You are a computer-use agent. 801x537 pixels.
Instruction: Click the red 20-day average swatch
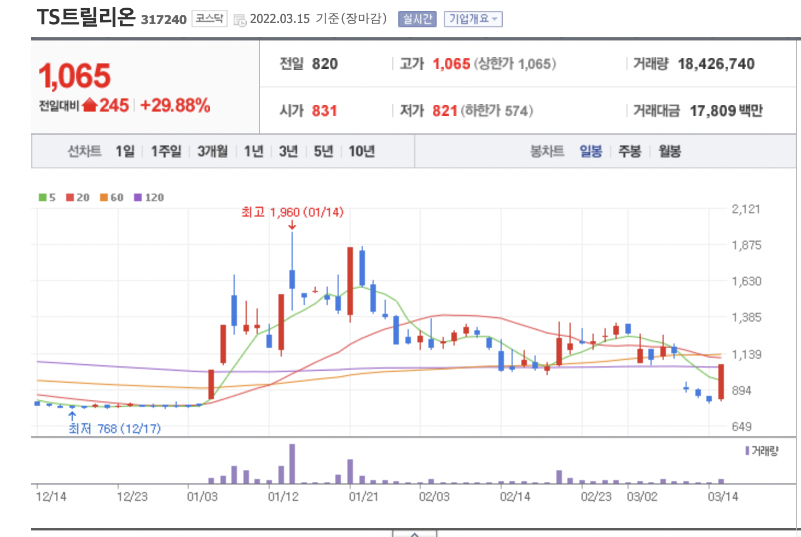[70, 197]
